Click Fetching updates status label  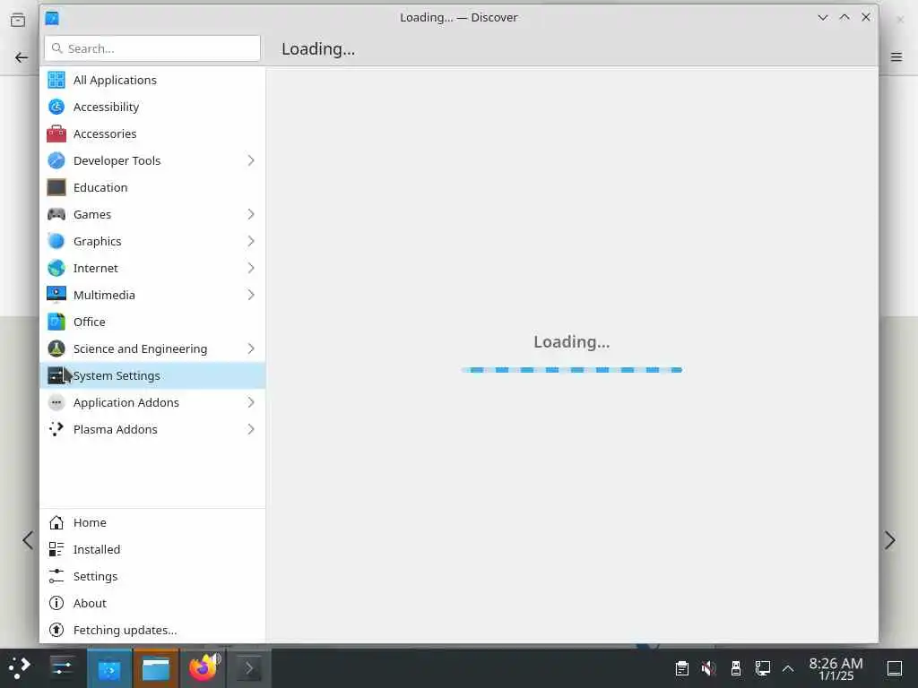pos(125,631)
